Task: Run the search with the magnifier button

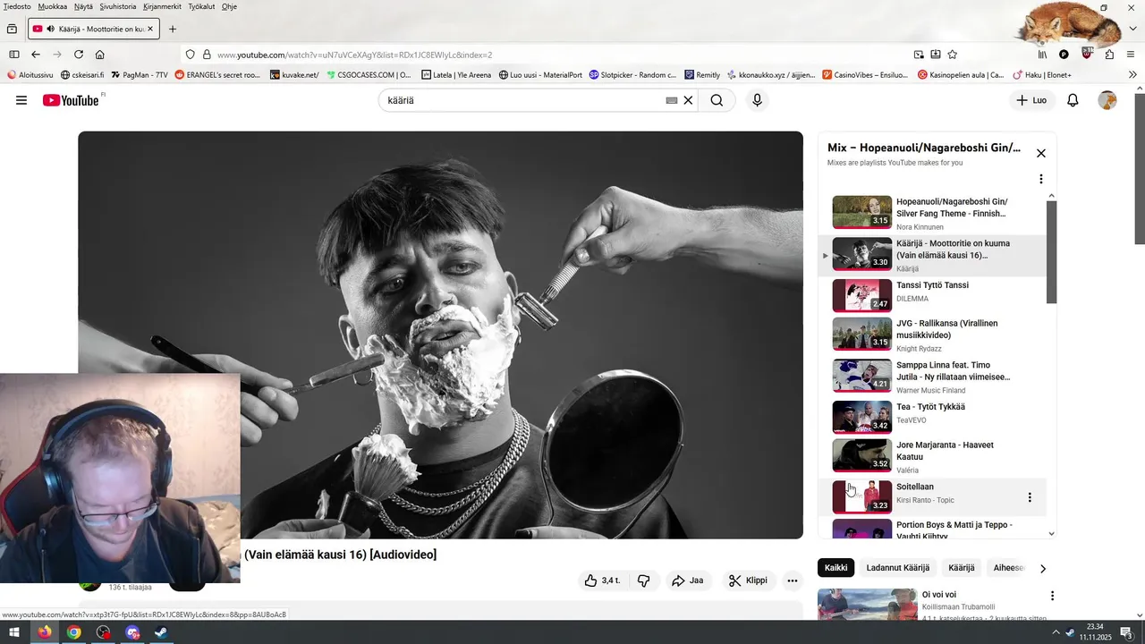Action: (x=717, y=100)
